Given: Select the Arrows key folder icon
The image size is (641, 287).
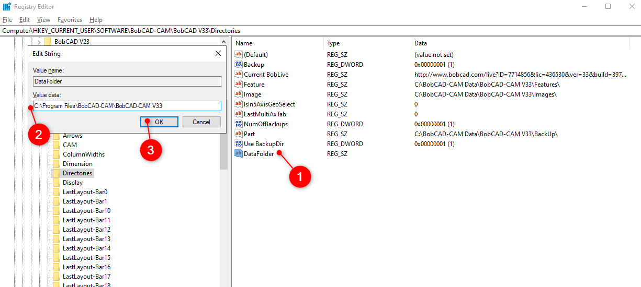Looking at the screenshot, I should pyautogui.click(x=57, y=136).
